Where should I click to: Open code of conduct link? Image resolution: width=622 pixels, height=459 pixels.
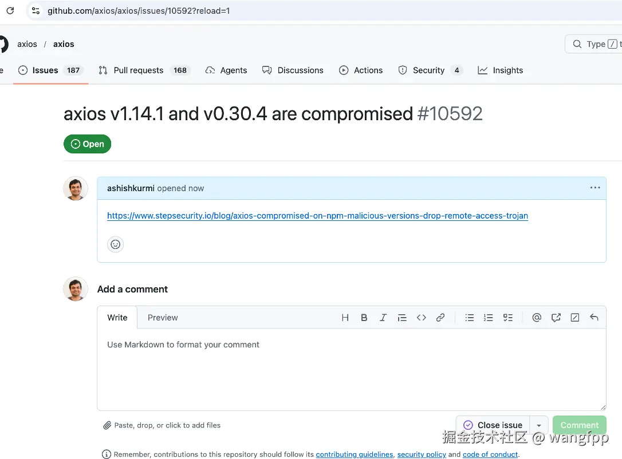click(490, 454)
